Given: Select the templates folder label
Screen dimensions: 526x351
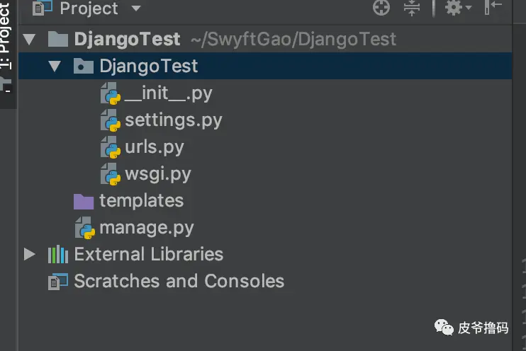Looking at the screenshot, I should [141, 201].
